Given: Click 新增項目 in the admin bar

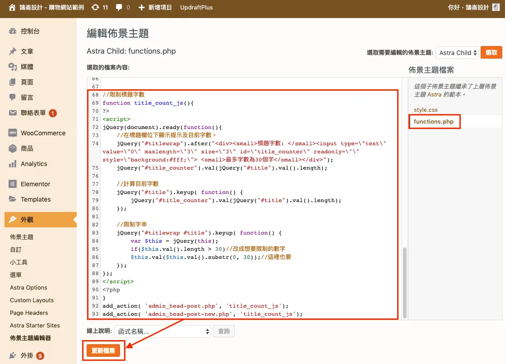Looking at the screenshot, I should (160, 7).
